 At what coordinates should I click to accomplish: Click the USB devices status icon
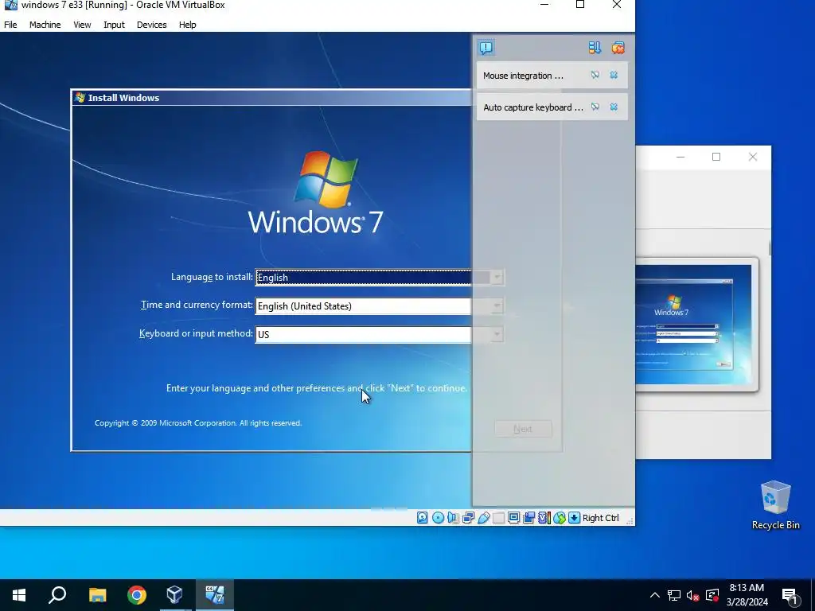click(x=483, y=517)
